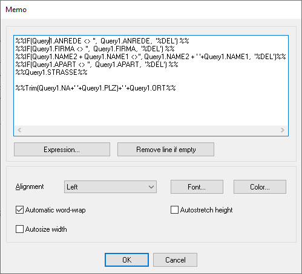This screenshot has width=302, height=274.
Task: Confirm the memo with OK
Action: point(126,260)
